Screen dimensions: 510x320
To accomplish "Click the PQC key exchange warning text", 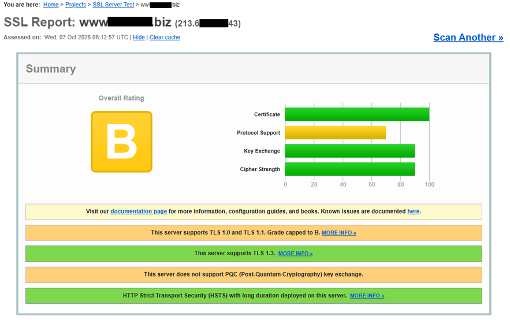I will (254, 274).
